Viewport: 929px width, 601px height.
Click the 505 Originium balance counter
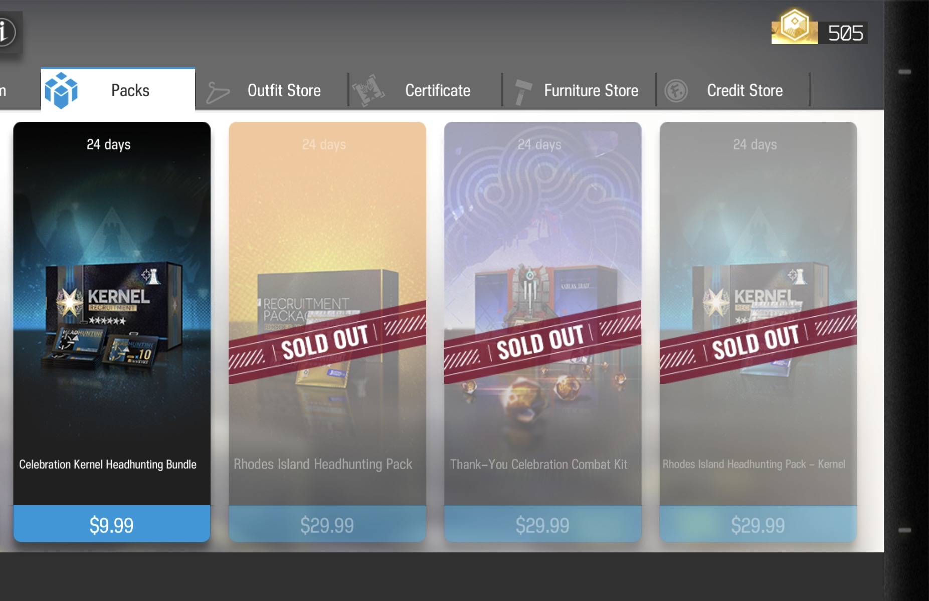(x=845, y=33)
